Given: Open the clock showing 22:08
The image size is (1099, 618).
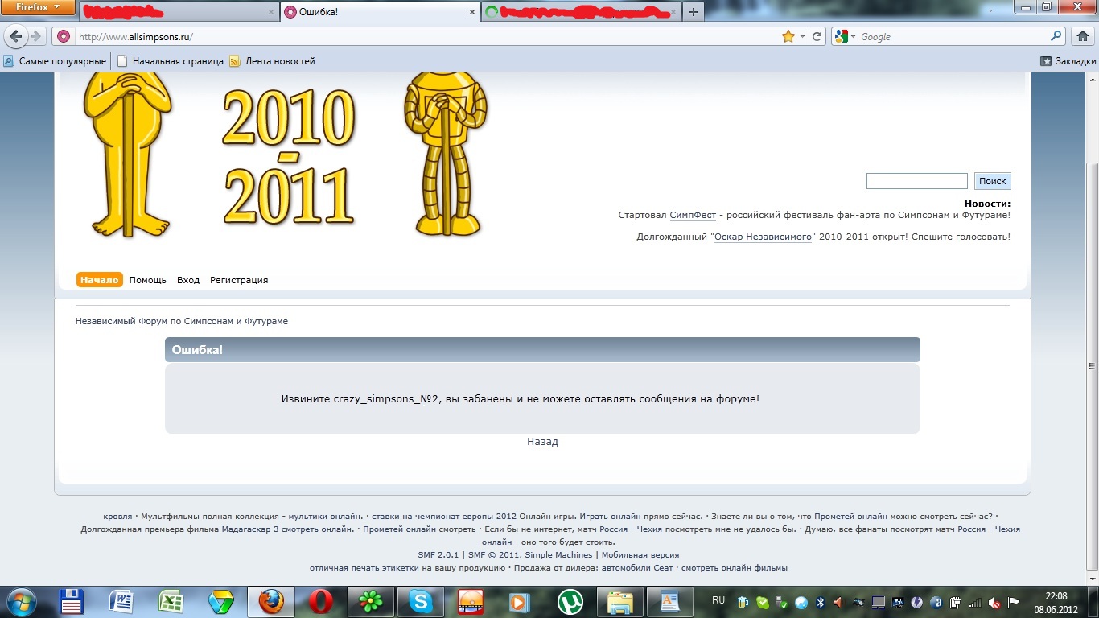Looking at the screenshot, I should point(1056,602).
